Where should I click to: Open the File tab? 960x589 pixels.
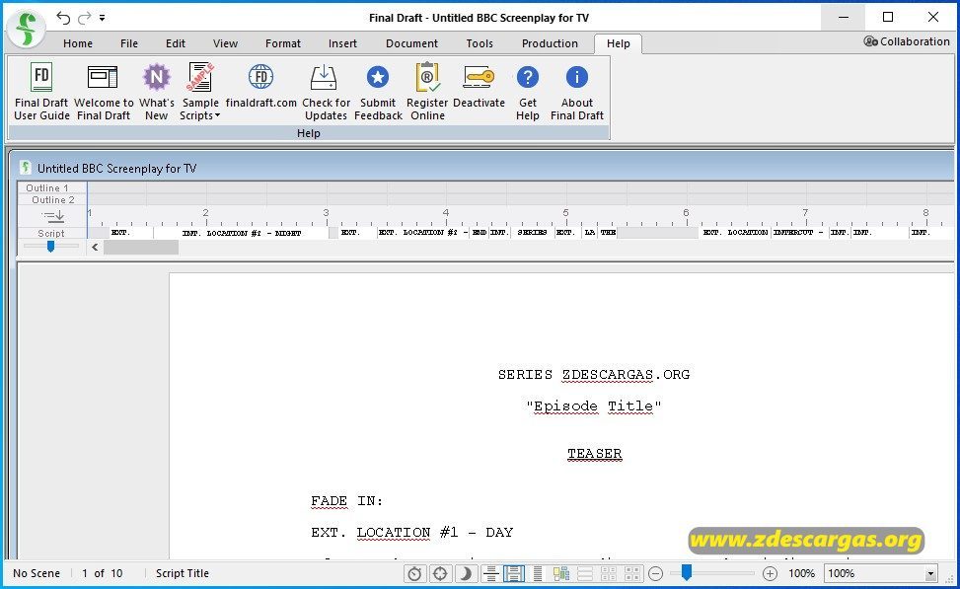tap(129, 43)
